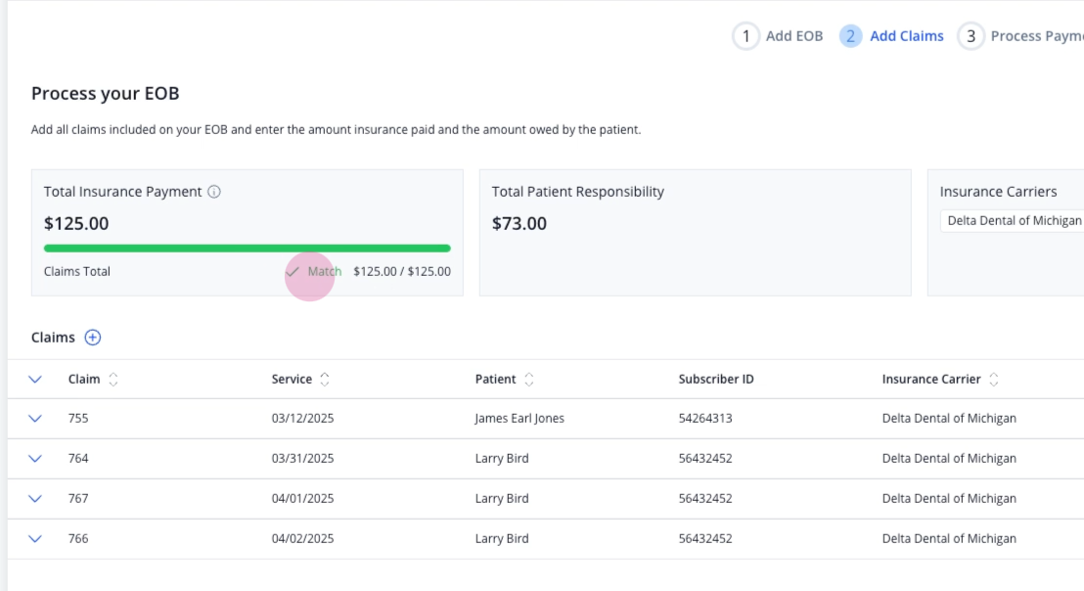The height and width of the screenshot is (591, 1084).
Task: Sort claims by Service date arrows
Action: coord(324,380)
